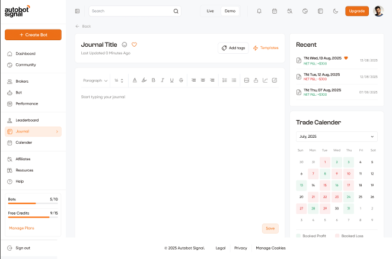Open Community from sidebar
The height and width of the screenshot is (259, 392).
pos(33,65)
